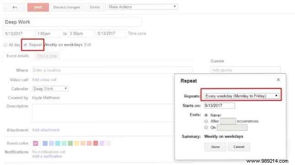Viewport: 295px width, 165px height.
Task: Switch to the Event details tab
Action: (x=17, y=56)
